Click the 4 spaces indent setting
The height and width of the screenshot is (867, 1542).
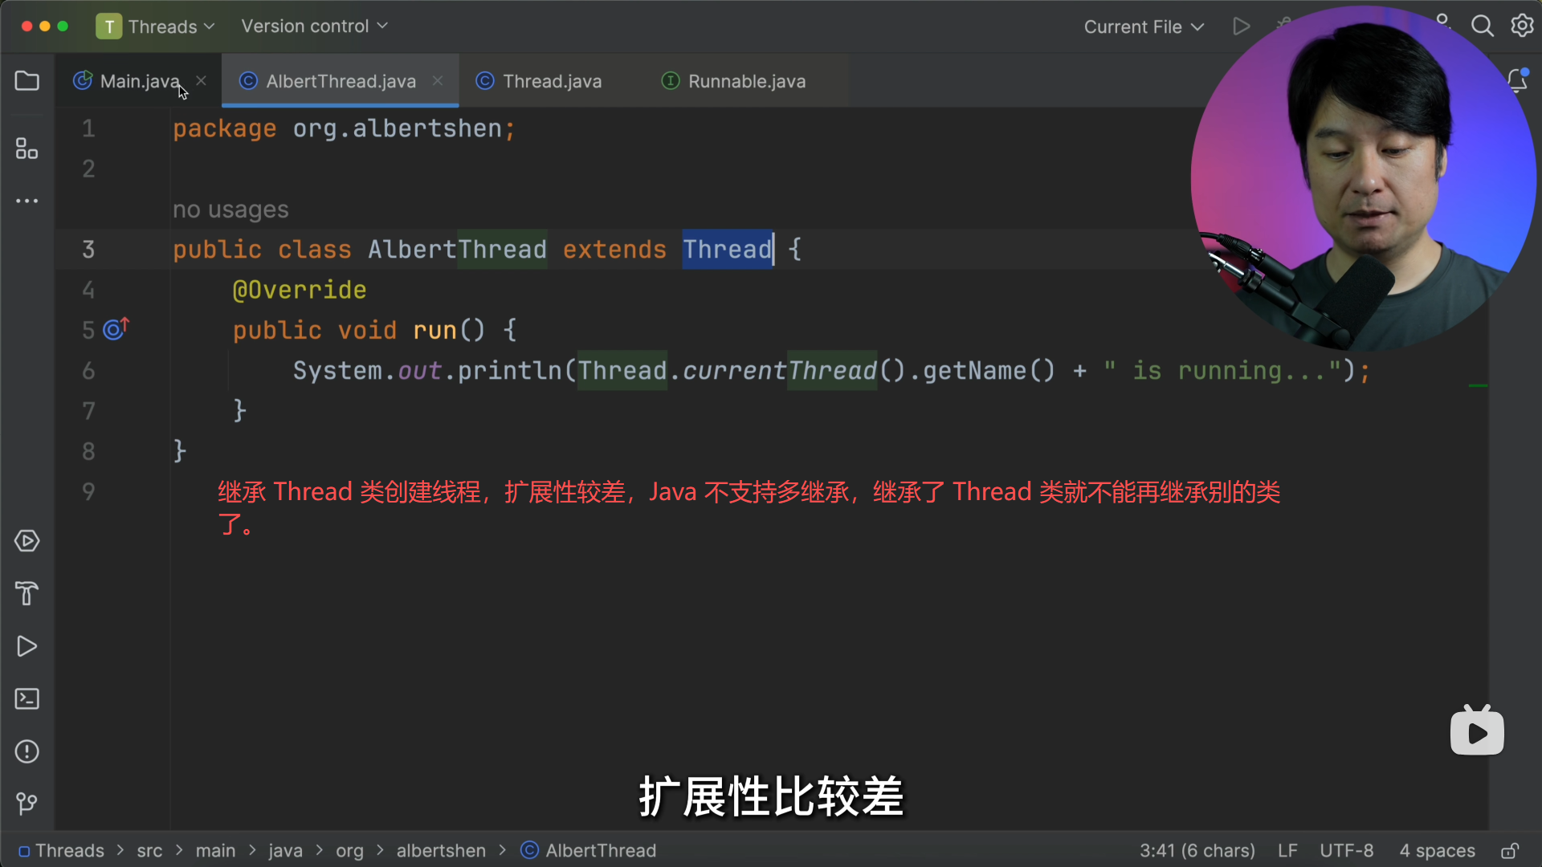click(x=1437, y=851)
